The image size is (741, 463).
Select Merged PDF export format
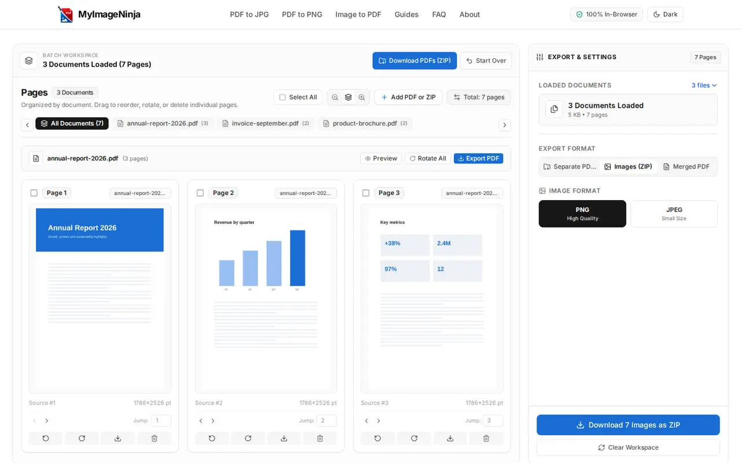coord(686,167)
